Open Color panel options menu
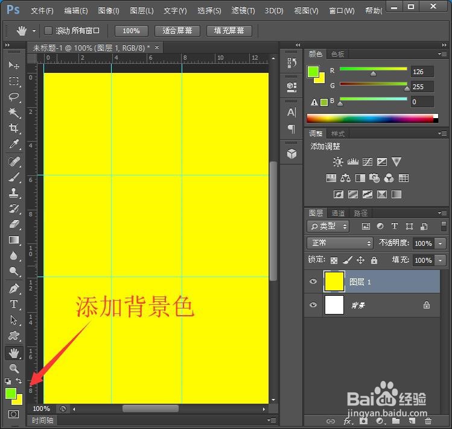 pos(442,54)
